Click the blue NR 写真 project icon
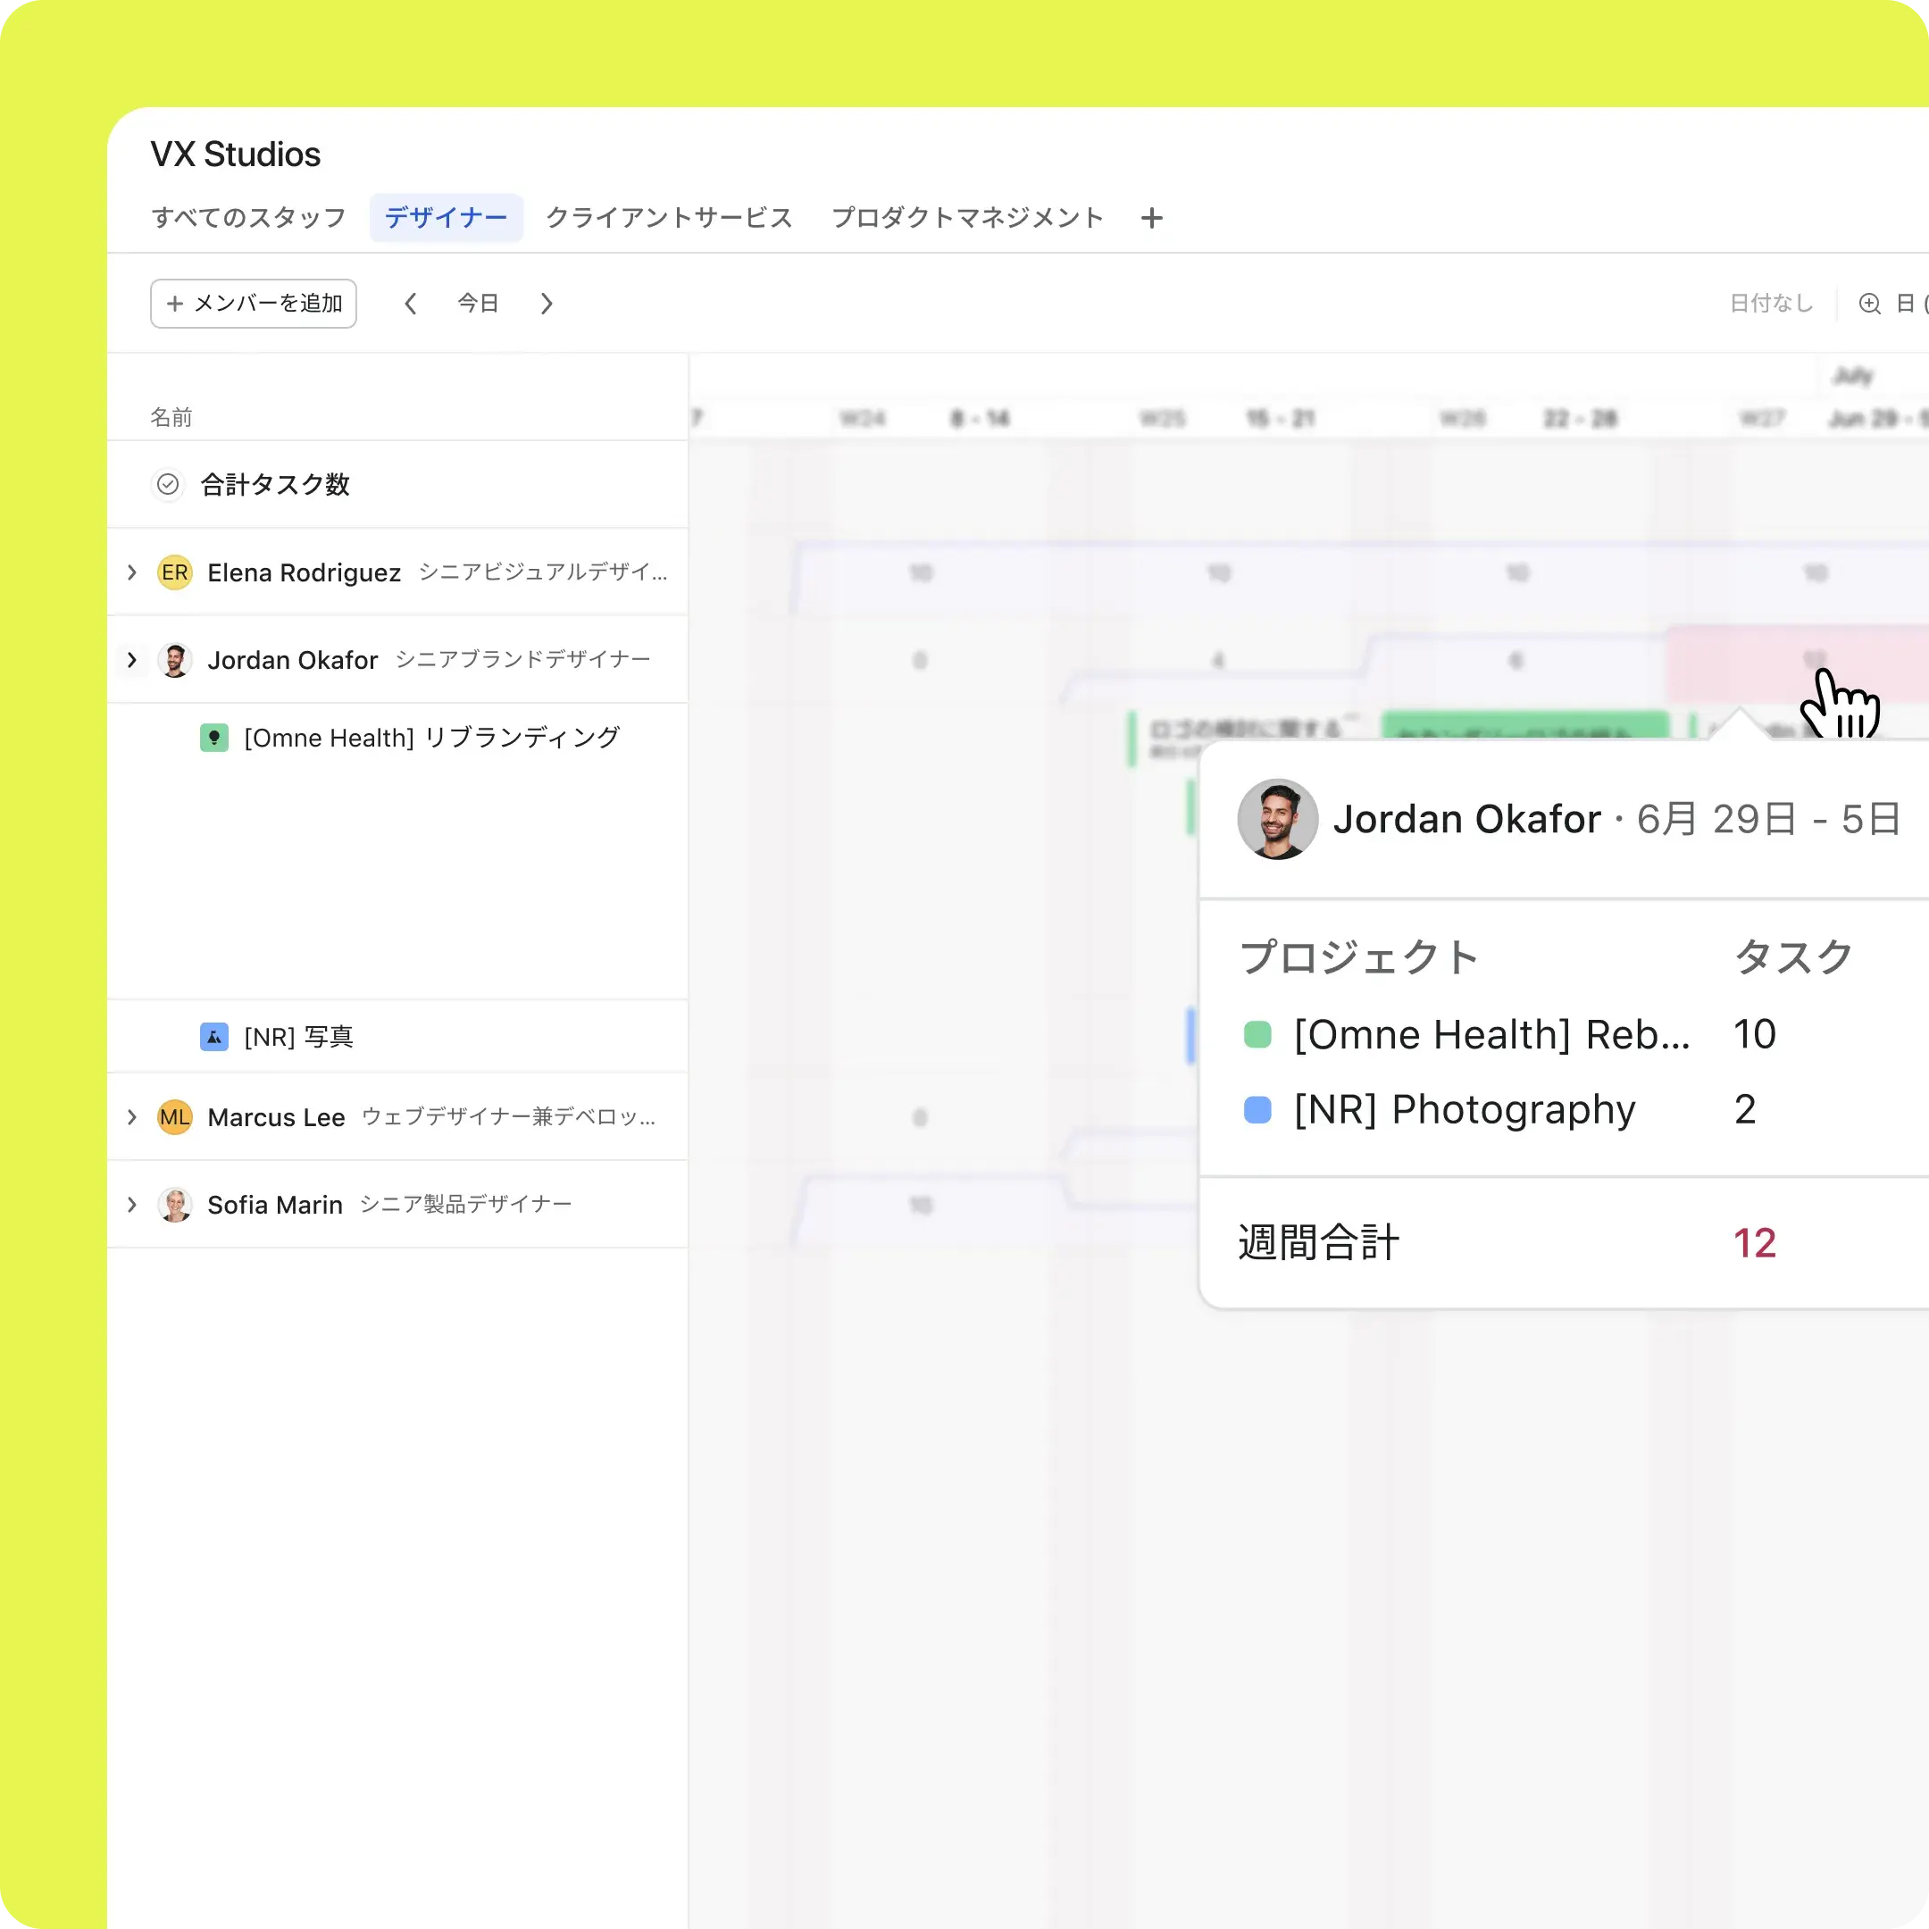The image size is (1929, 1929). [213, 1036]
